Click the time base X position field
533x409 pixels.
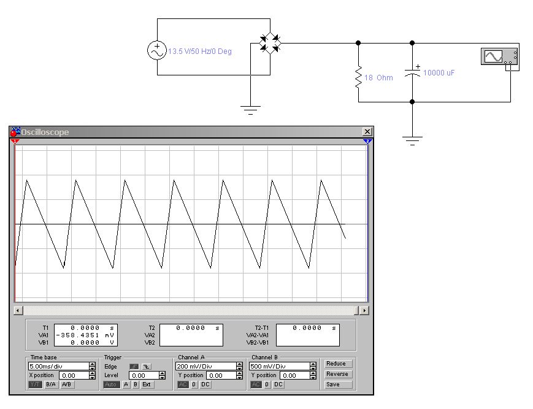[x=74, y=375]
